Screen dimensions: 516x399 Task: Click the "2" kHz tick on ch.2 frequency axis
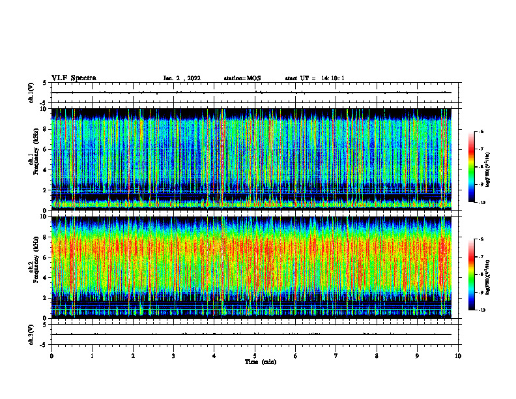pyautogui.click(x=46, y=298)
